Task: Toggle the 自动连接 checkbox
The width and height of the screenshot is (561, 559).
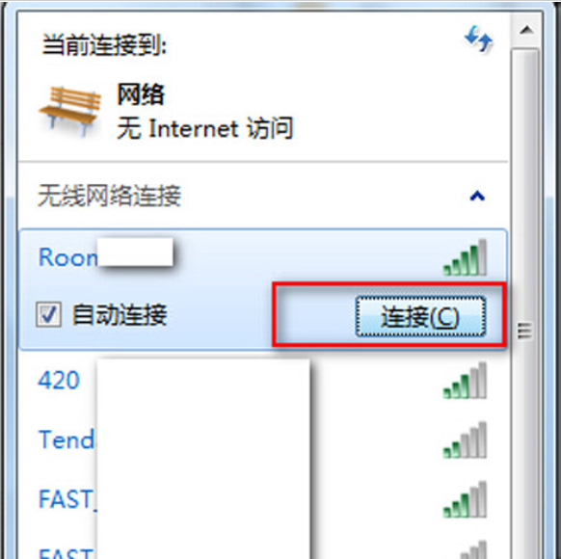Action: tap(48, 315)
